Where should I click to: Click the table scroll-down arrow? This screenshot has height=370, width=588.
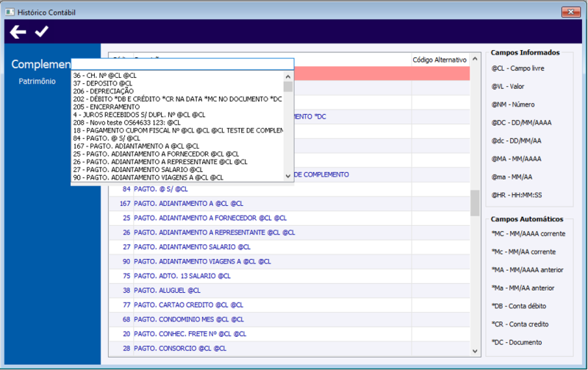[x=475, y=351]
